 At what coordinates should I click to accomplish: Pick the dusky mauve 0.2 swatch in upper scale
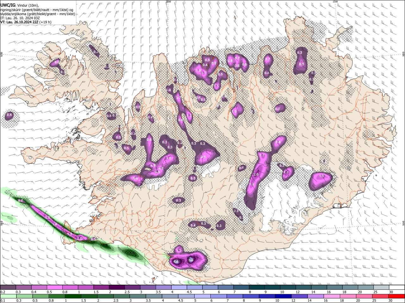[x=8, y=288]
